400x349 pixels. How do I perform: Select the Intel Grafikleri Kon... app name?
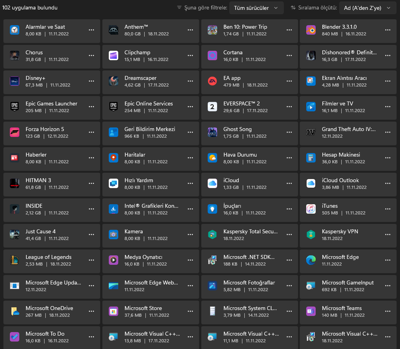click(x=151, y=206)
